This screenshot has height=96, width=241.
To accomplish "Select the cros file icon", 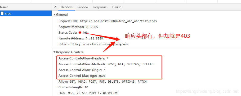I will pos(2,13).
